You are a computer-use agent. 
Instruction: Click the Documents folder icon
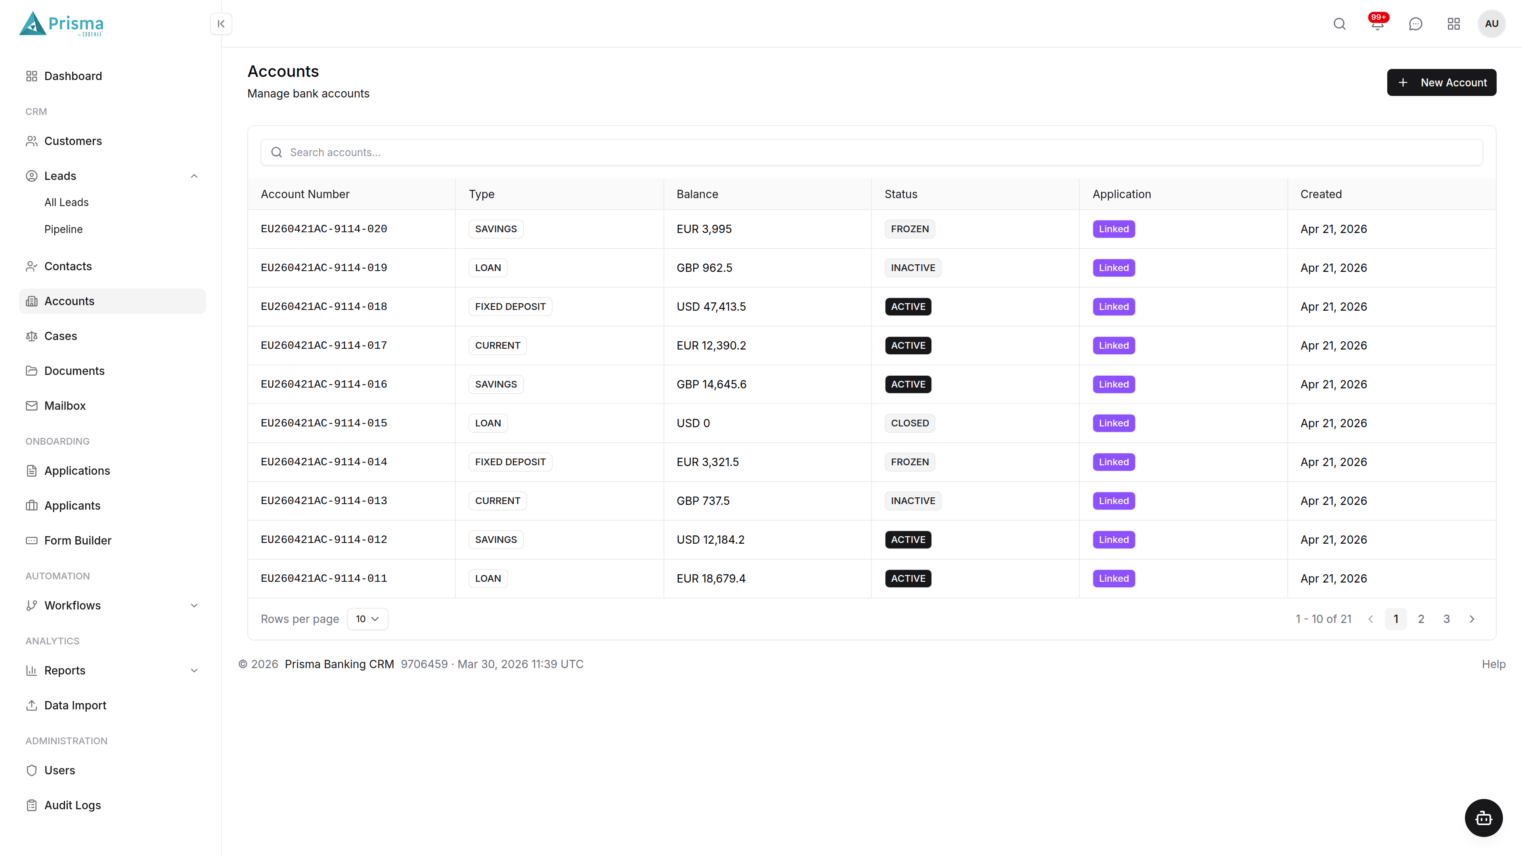click(32, 371)
